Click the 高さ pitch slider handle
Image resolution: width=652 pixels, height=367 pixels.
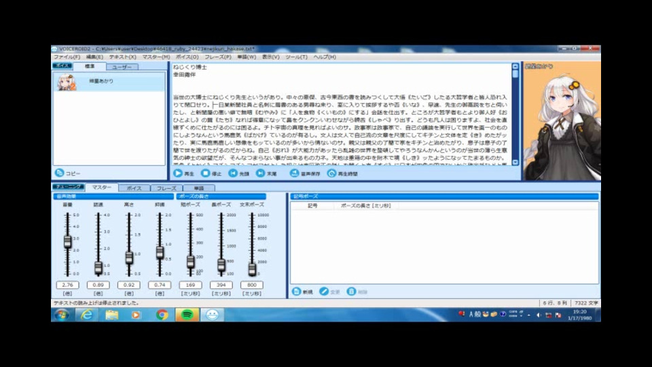(129, 258)
